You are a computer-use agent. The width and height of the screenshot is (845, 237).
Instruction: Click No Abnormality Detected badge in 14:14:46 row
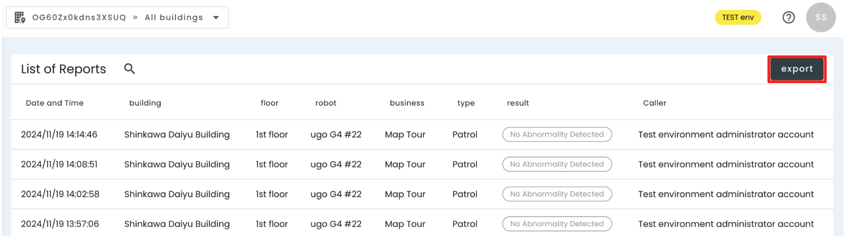click(x=557, y=134)
